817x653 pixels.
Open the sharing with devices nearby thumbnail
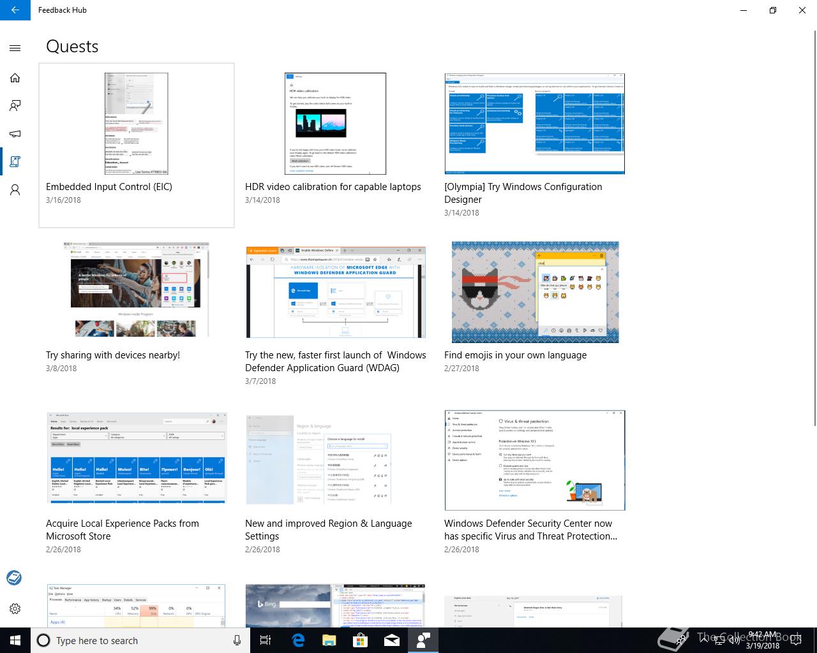(x=137, y=289)
